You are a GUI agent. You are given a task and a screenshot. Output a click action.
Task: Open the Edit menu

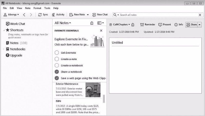pyautogui.click(x=12, y=8)
